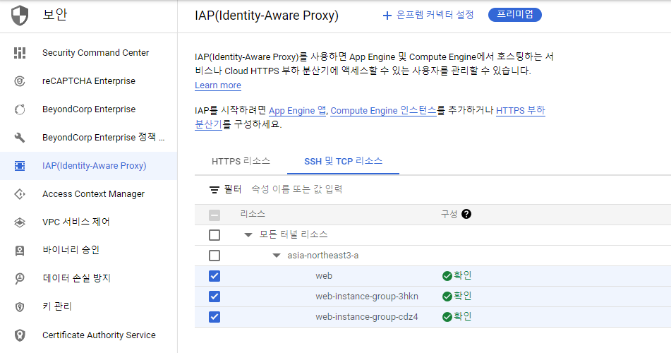This screenshot has width=671, height=353.
Task: Open IAP(Identity-Aware Proxy) menu item
Action: (89, 166)
